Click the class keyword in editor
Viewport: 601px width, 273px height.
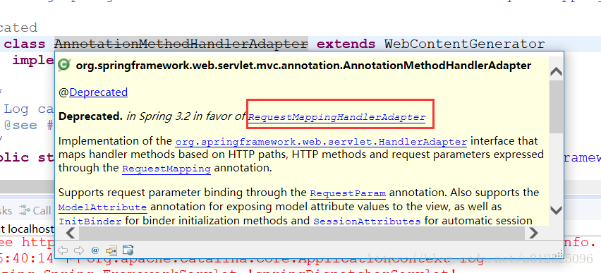pyautogui.click(x=25, y=44)
